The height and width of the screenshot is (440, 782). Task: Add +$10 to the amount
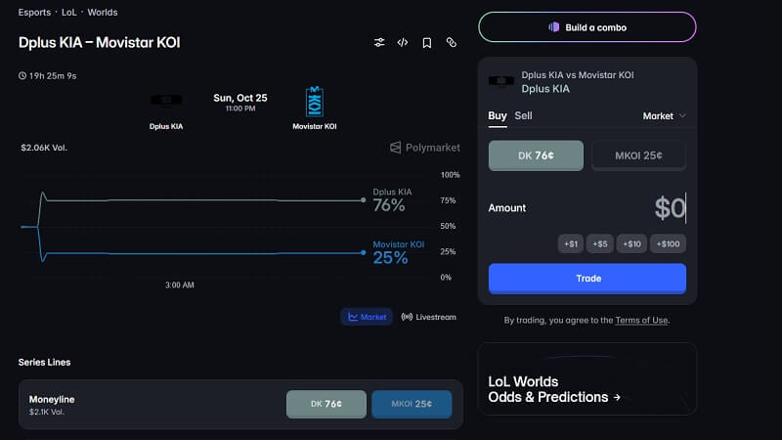coord(631,243)
